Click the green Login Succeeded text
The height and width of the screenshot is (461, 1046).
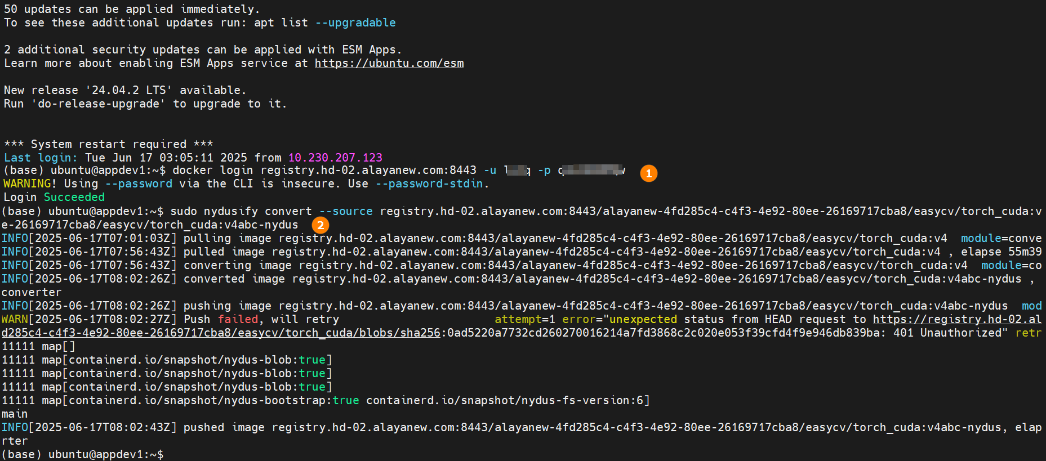coord(74,198)
